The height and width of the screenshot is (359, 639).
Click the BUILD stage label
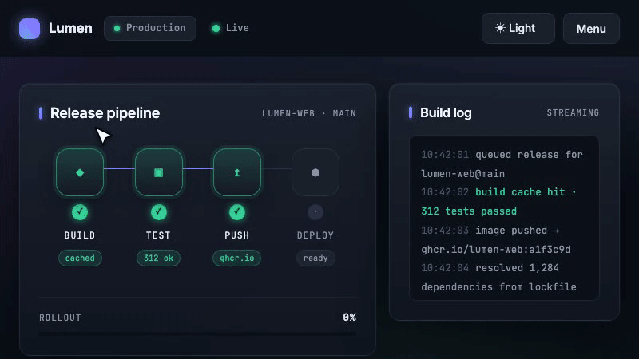pyautogui.click(x=80, y=235)
